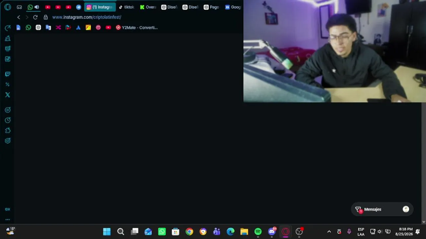Focus the address bar with instagram.com/criptolatinfest/
This screenshot has width=426, height=239.
(x=87, y=17)
